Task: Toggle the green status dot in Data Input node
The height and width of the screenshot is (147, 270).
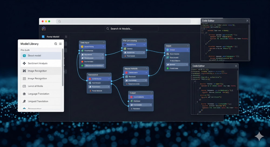Action: 82,65
